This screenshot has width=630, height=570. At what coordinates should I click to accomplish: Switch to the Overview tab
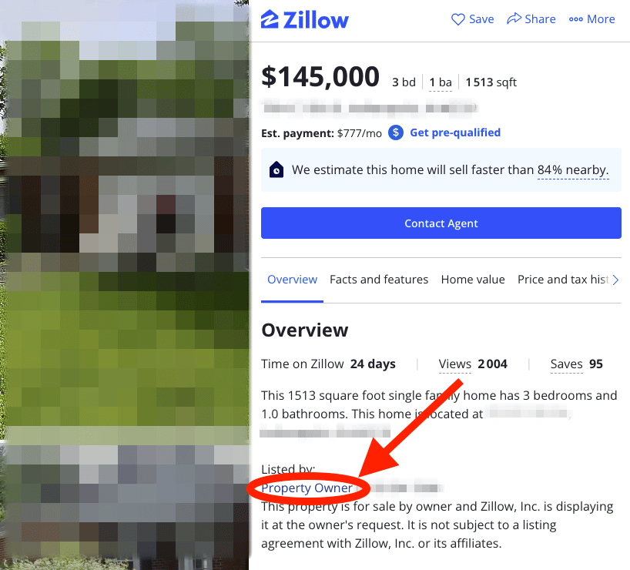[292, 280]
